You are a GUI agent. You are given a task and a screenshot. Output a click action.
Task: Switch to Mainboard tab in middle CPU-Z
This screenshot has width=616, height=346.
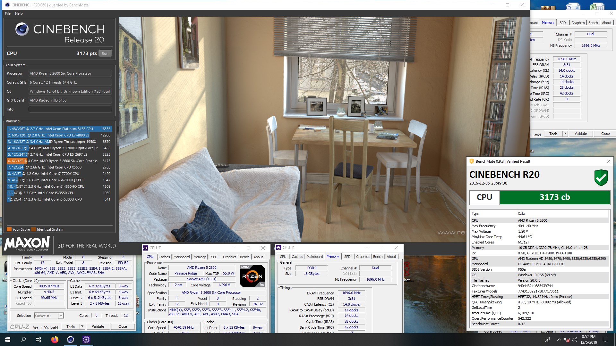coord(182,257)
